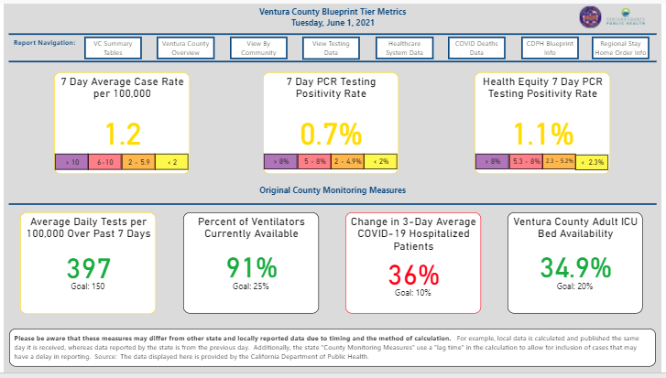Screen dimensions: 666x378
Task: Click the 1.1% health equity positivity value
Action: tap(543, 135)
